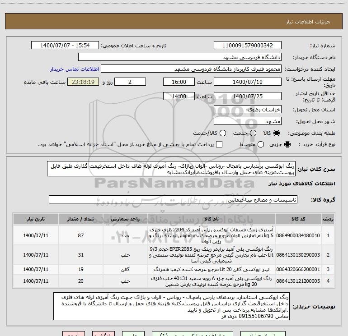Click the کد کالا column header
Screen dimensions: 348x336
coord(298,219)
